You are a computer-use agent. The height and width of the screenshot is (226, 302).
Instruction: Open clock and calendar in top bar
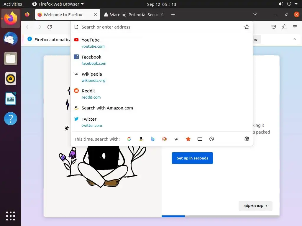[x=161, y=4]
